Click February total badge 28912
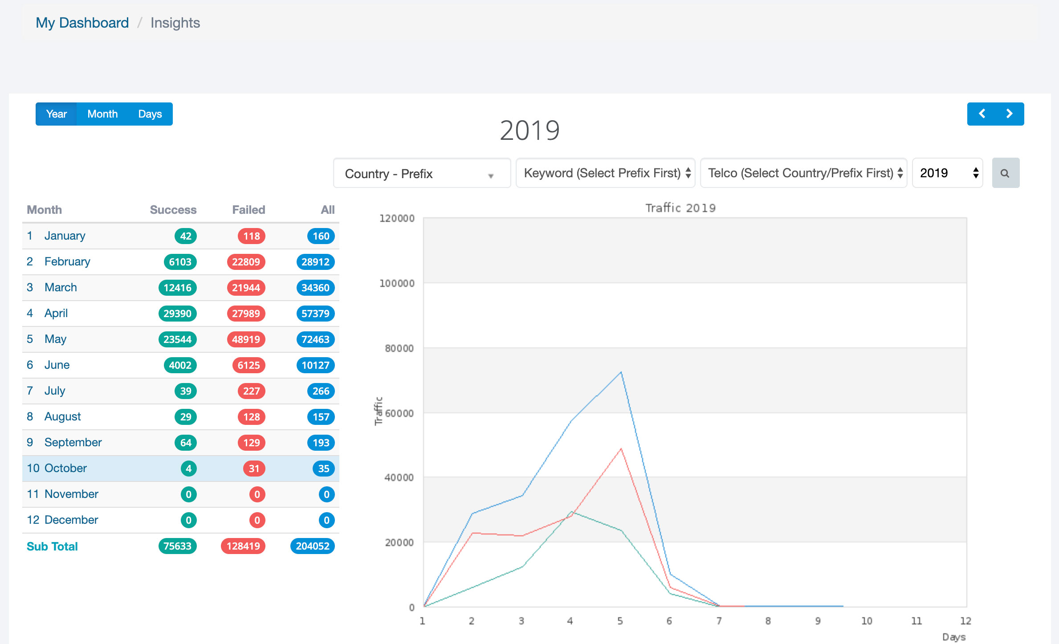1059x644 pixels. click(x=316, y=262)
